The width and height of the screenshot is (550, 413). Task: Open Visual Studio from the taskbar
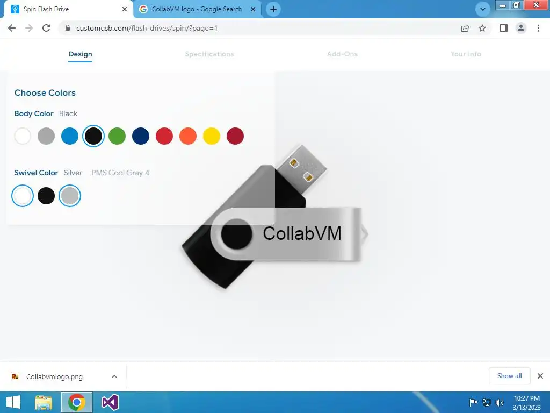click(110, 402)
